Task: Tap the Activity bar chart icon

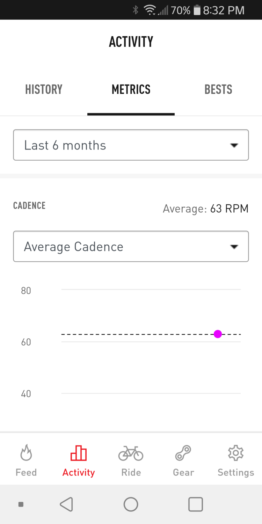Action: click(x=79, y=453)
